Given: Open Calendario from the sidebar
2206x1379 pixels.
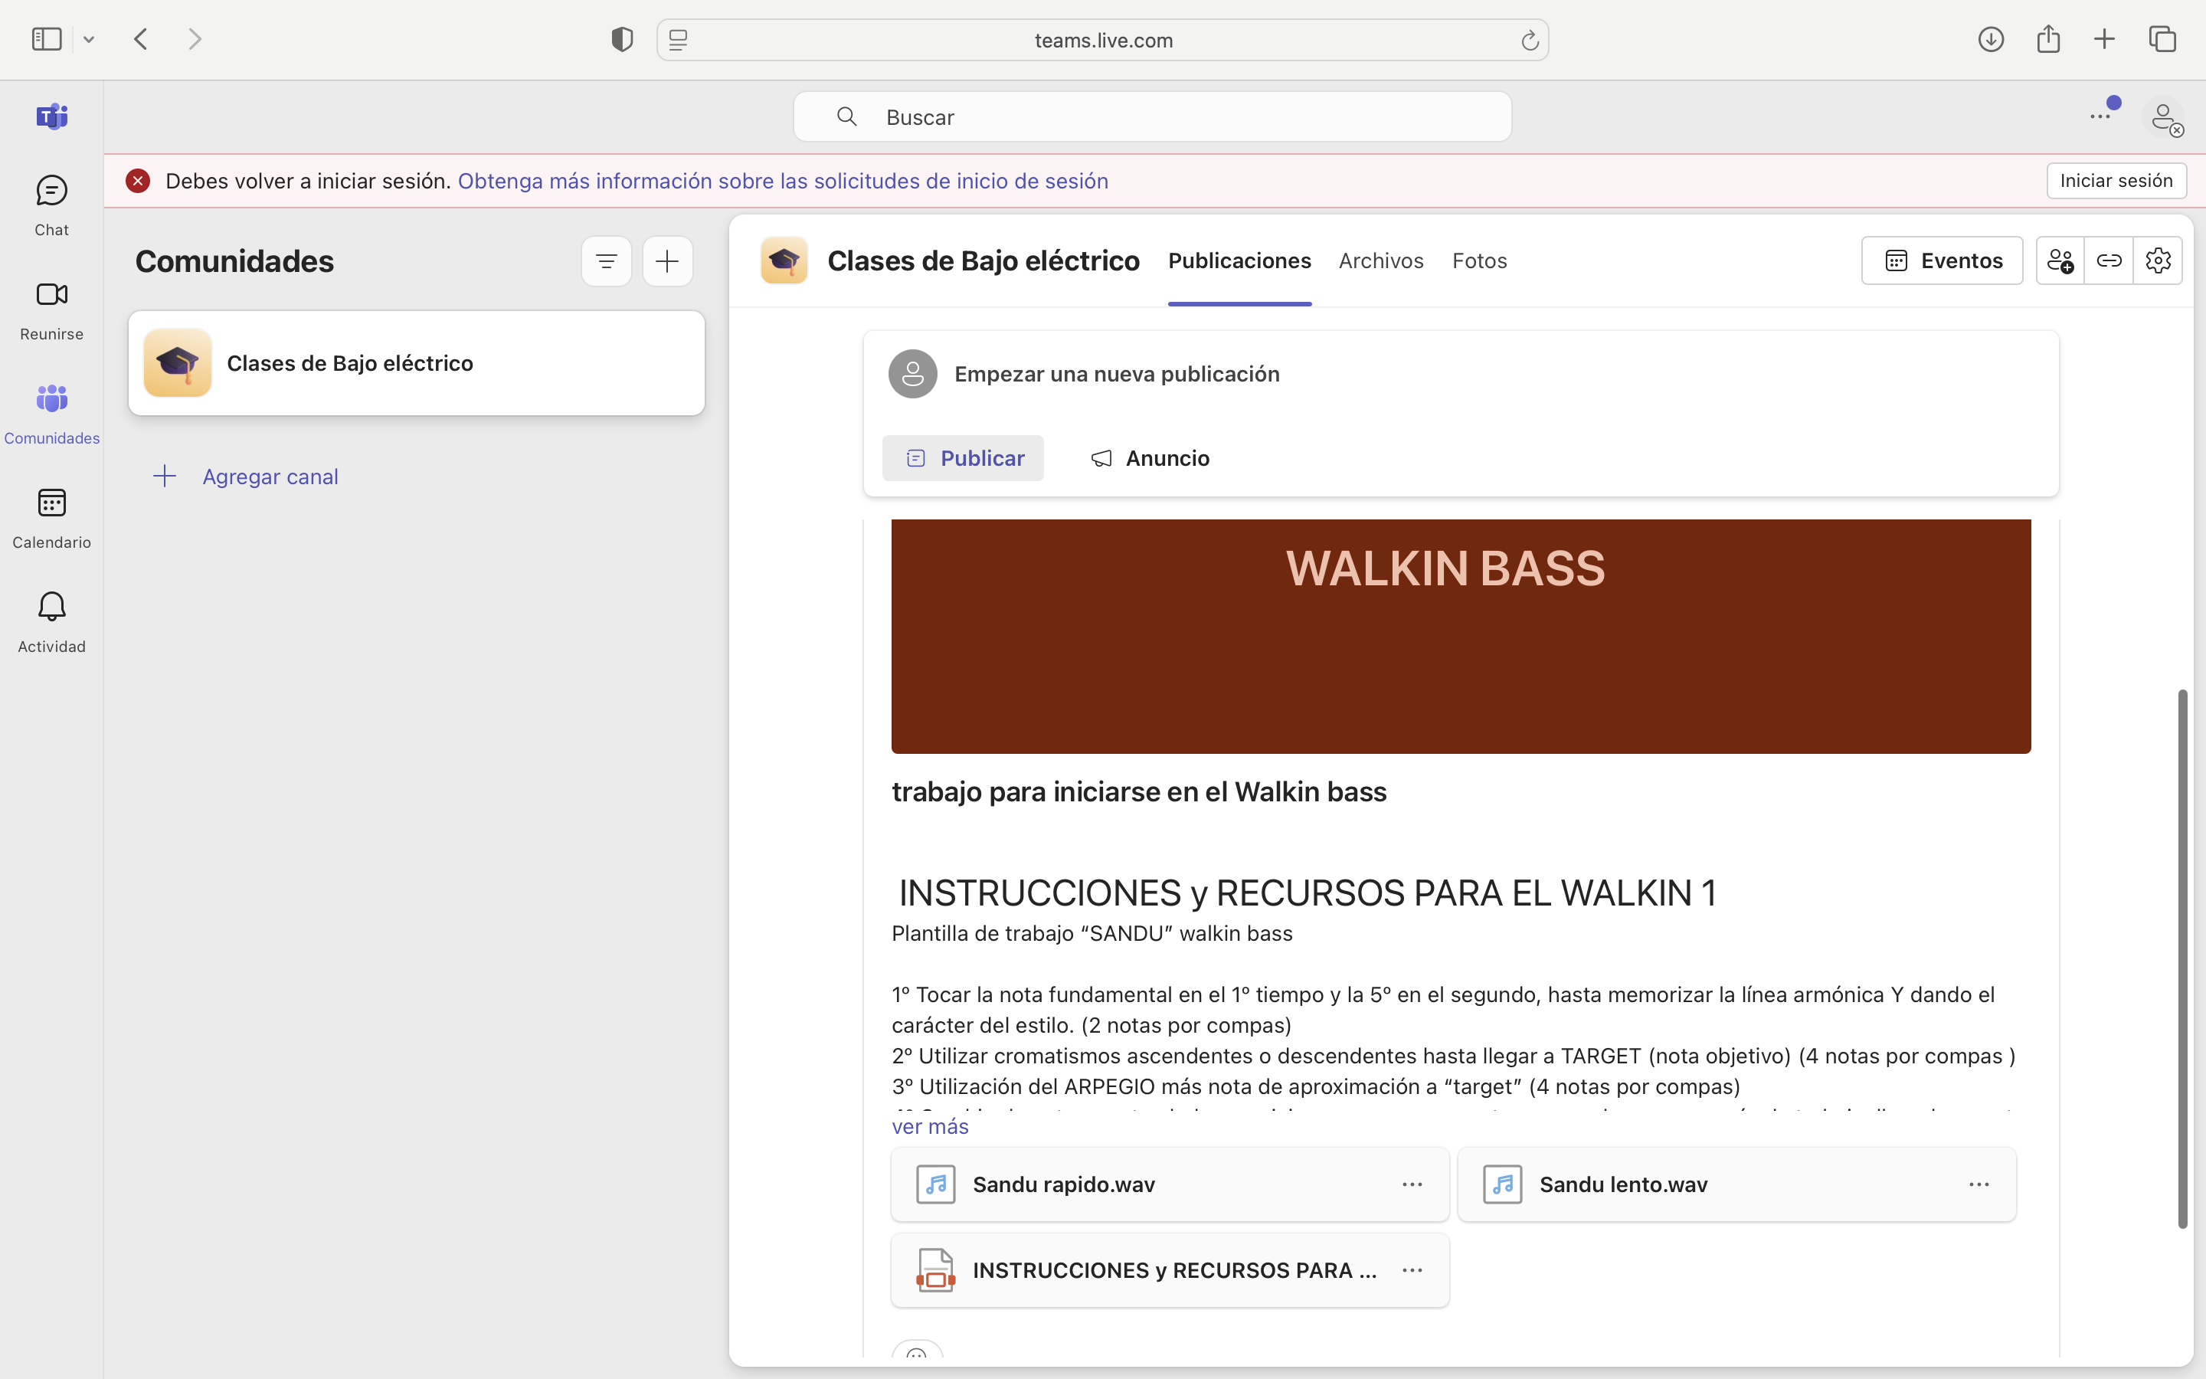Looking at the screenshot, I should (51, 516).
